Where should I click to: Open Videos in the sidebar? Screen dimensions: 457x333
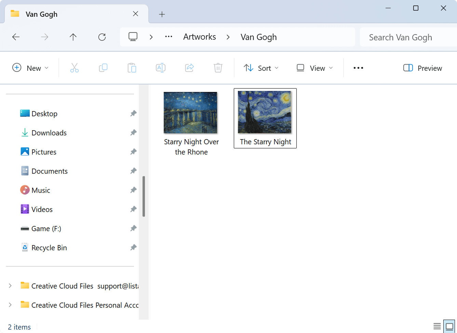tap(42, 209)
